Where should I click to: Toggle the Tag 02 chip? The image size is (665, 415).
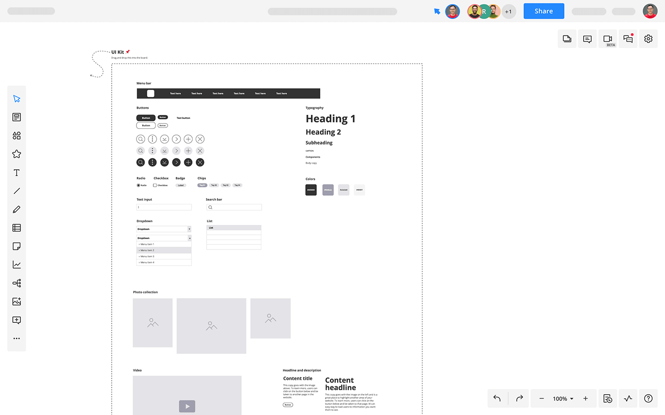pyautogui.click(x=214, y=185)
